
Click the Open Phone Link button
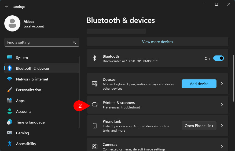(x=199, y=126)
